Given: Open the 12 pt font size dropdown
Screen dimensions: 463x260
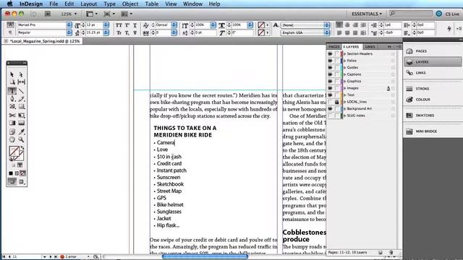Looking at the screenshot, I should [106, 25].
